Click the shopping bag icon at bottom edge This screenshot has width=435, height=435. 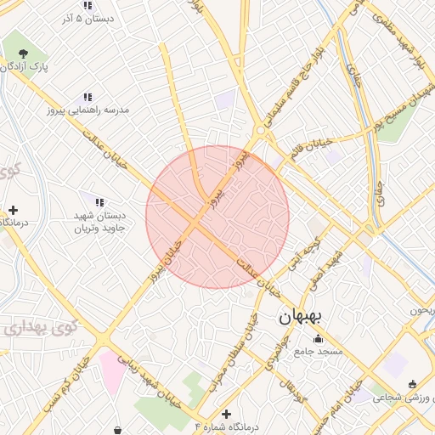coord(118,431)
